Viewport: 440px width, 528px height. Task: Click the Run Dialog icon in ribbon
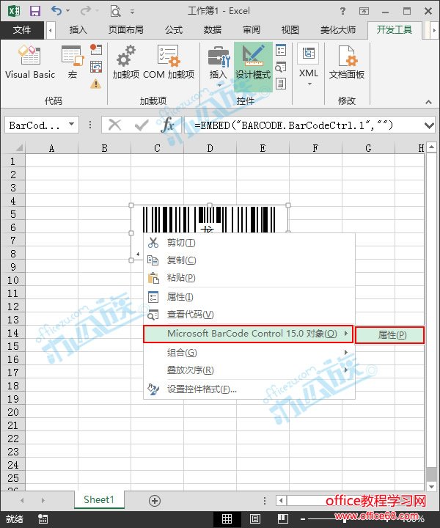(x=281, y=84)
